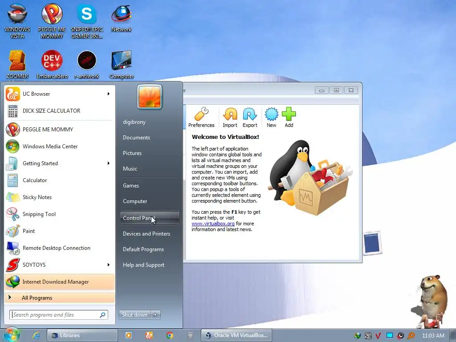Open Control Panel

pos(150,218)
